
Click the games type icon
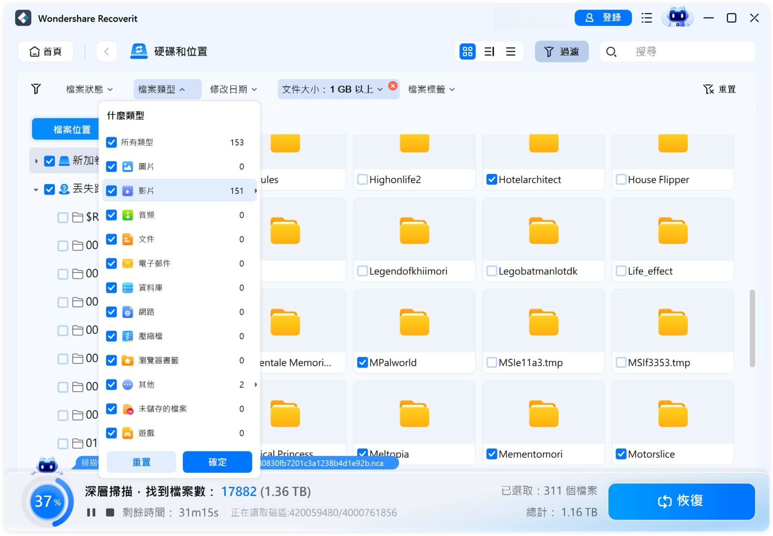(127, 433)
